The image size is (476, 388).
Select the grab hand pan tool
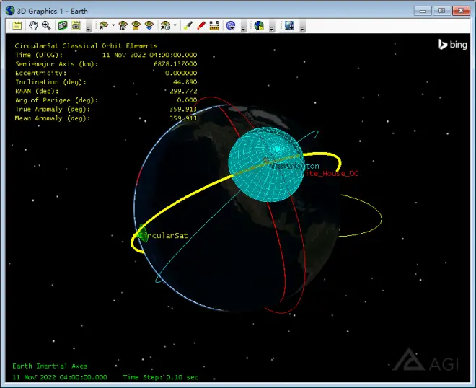pyautogui.click(x=33, y=26)
